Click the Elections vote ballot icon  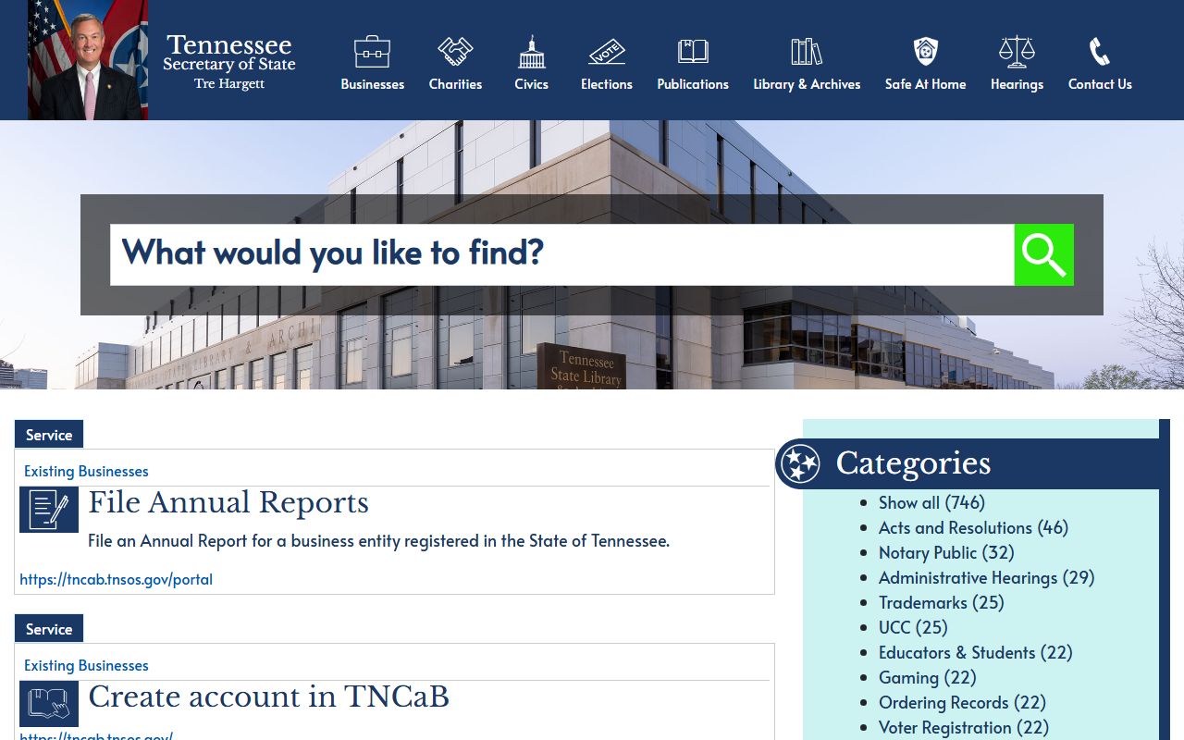(x=607, y=52)
